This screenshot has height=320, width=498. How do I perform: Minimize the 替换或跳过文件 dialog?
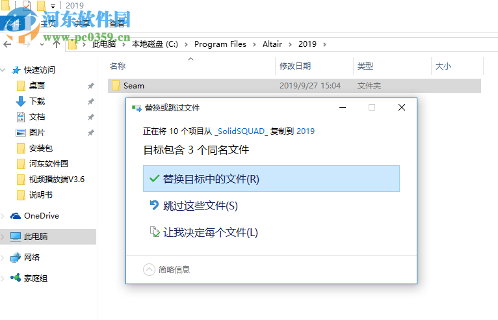[343, 108]
